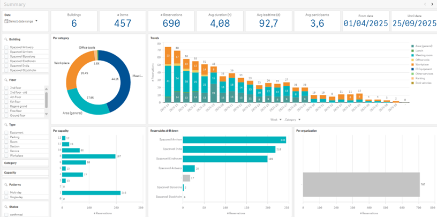Search in the Status filter
This screenshot has width=437, height=217.
pos(6,207)
